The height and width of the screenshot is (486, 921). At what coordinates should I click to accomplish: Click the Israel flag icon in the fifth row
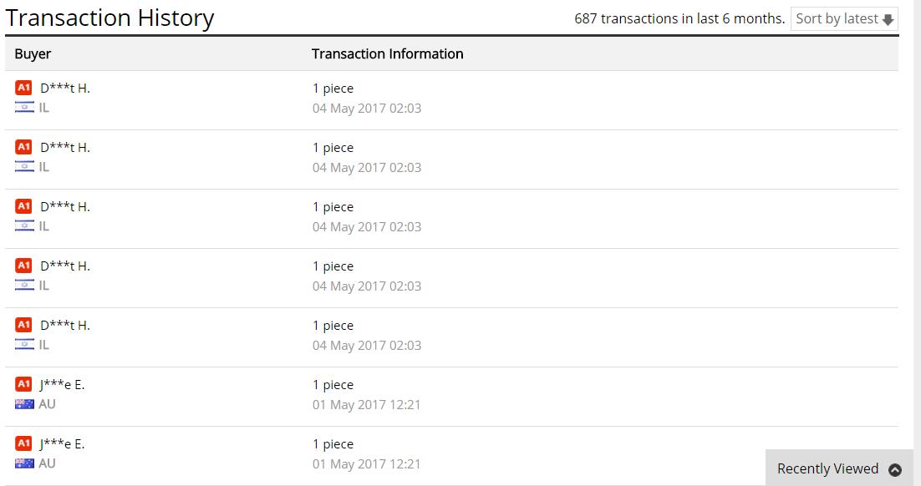point(25,345)
